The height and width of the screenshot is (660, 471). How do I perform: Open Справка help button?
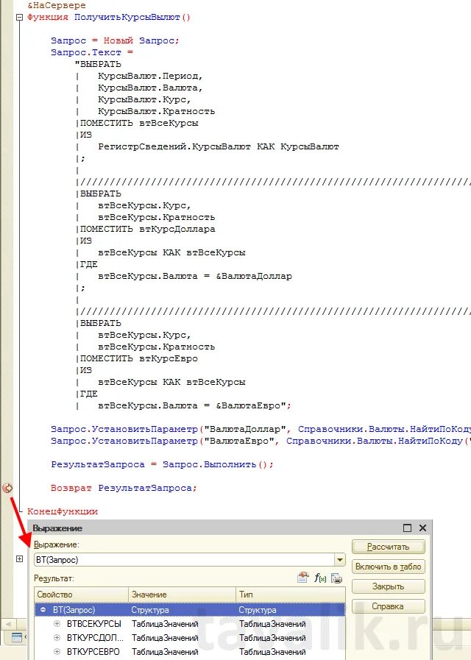click(x=388, y=606)
